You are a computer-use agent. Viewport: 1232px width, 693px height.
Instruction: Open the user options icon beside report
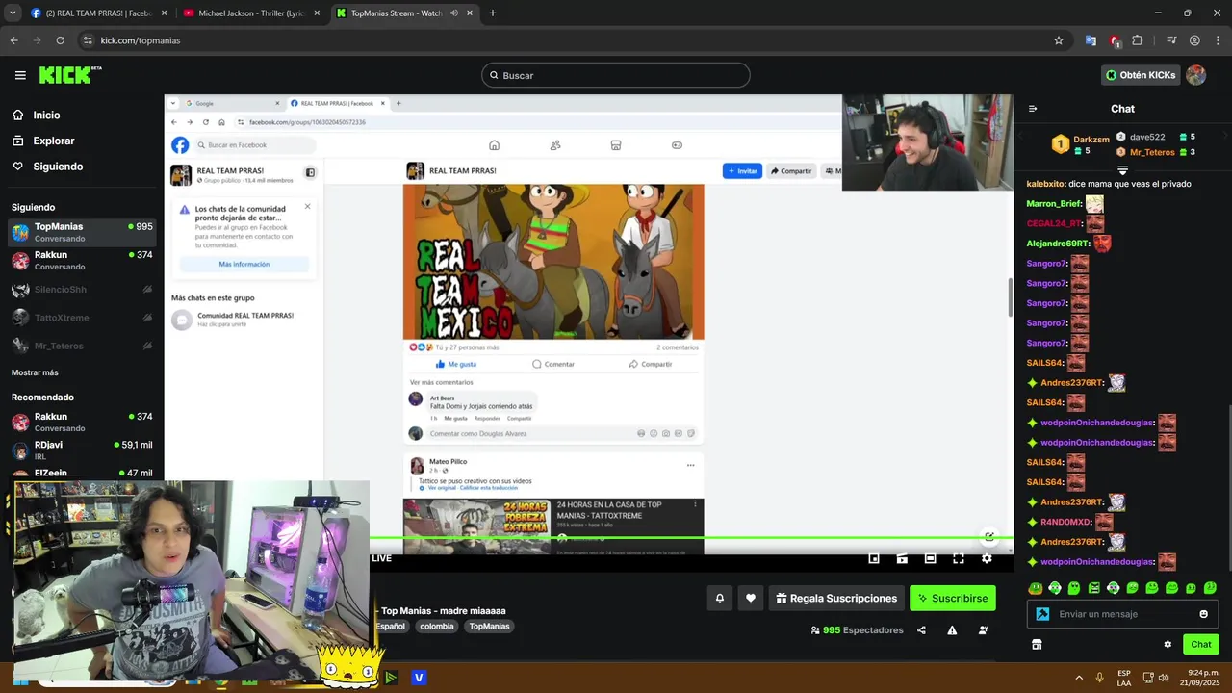983,630
